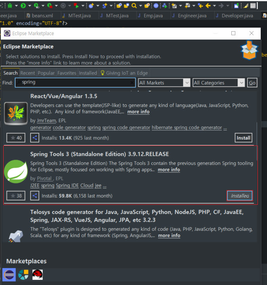Switch to the Recent tab
This screenshot has width=267, height=285.
(27, 73)
